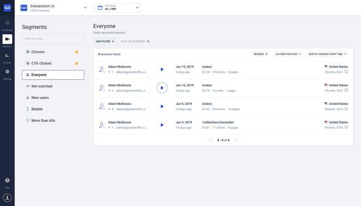Open Funnels from the sidebar
Viewport: 361px width, 206px height.
tap(7, 55)
